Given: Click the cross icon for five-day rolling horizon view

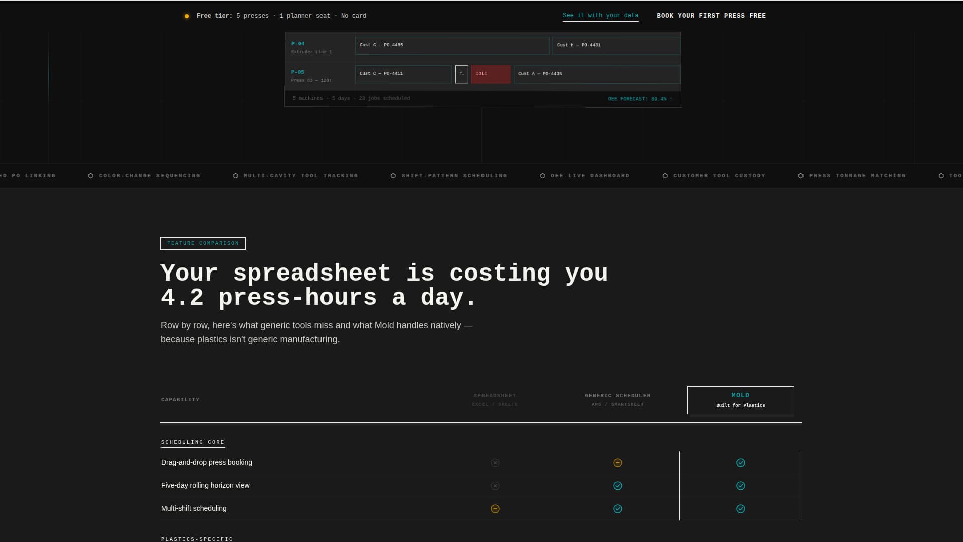Looking at the screenshot, I should point(495,485).
